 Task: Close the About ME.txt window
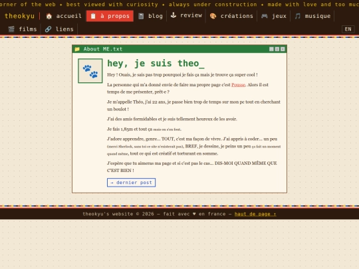click(283, 49)
